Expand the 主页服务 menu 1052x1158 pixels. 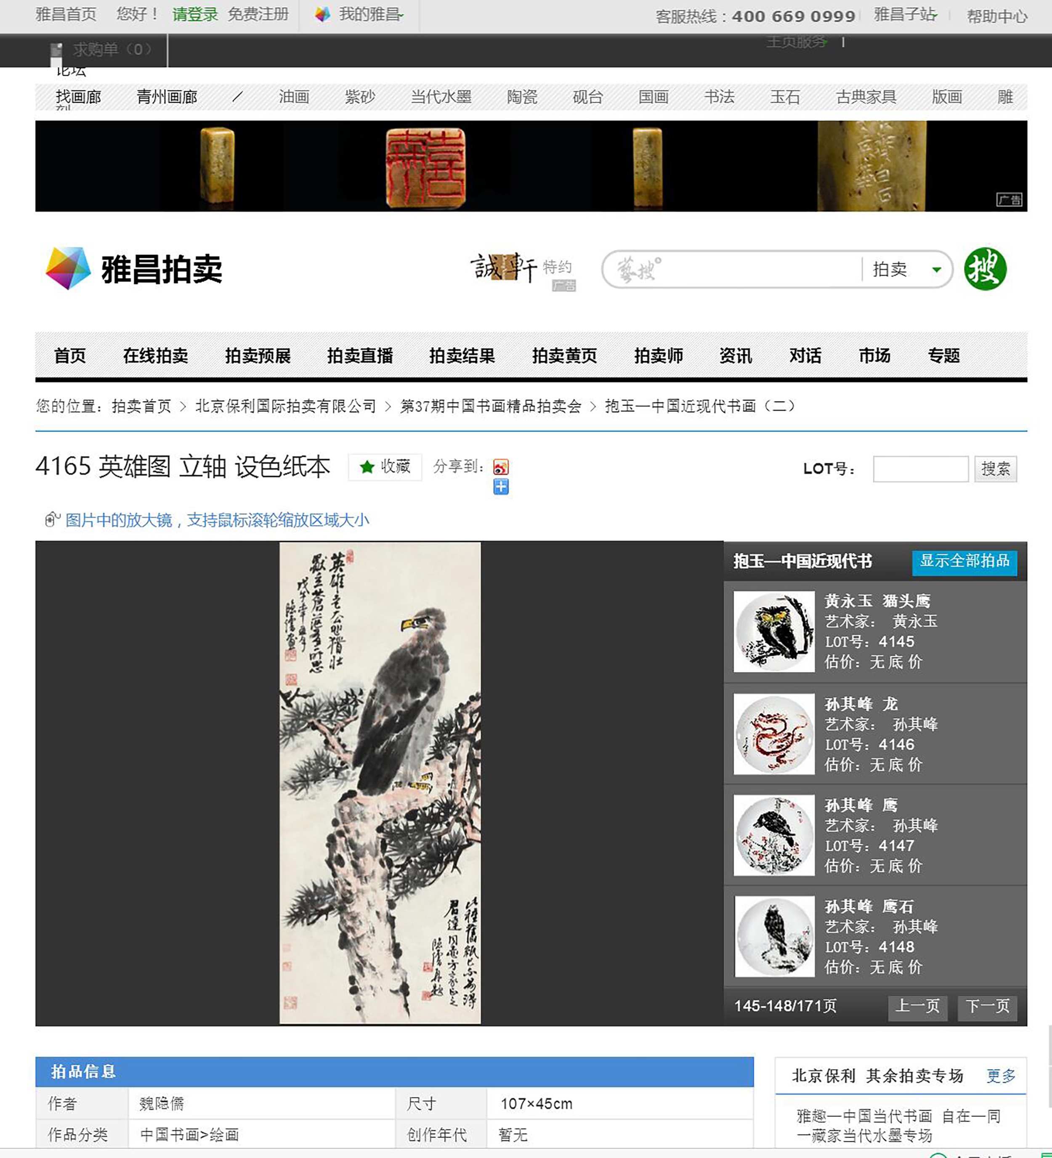click(x=797, y=42)
